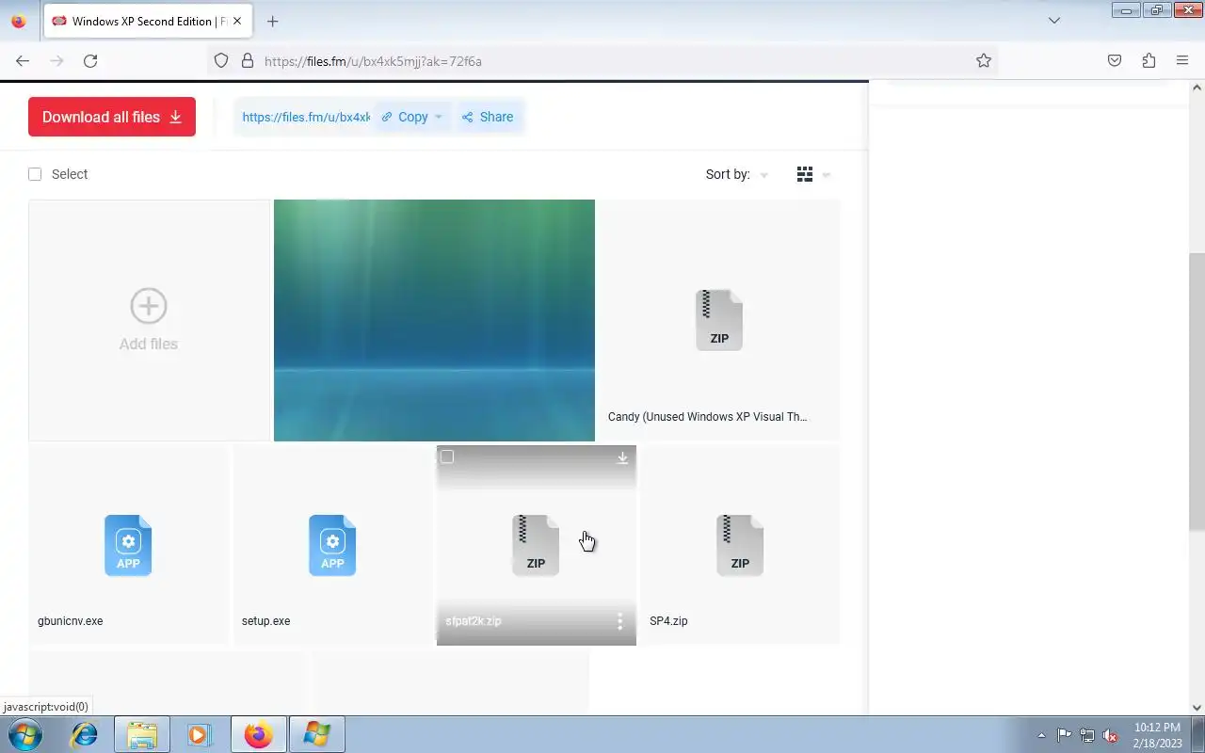Viewport: 1205px width, 753px height.
Task: Open the sfpat2k.zip ZIP icon
Action: click(536, 545)
